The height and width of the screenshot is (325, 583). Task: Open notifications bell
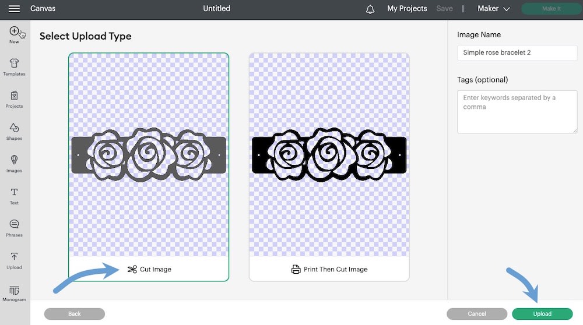tap(370, 9)
